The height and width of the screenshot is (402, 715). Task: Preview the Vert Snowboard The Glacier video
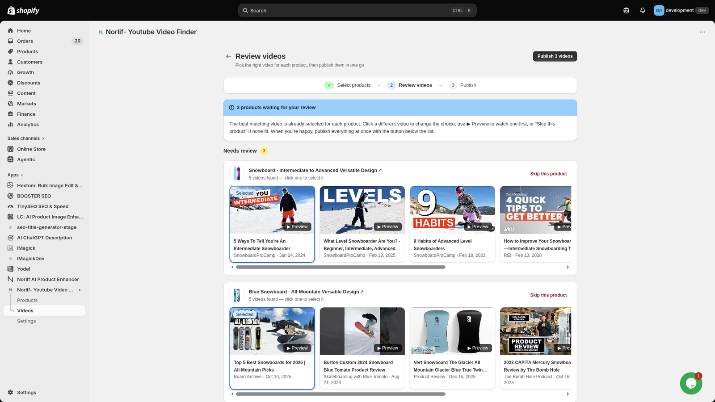pos(478,348)
